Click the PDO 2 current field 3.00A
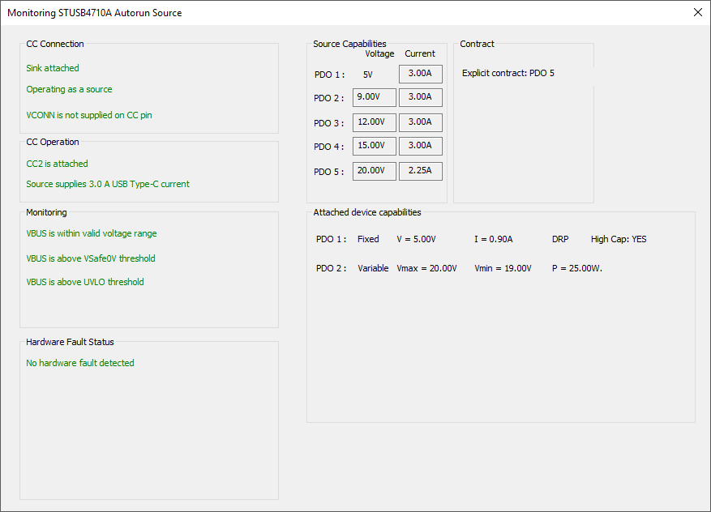711x512 pixels. coord(420,97)
